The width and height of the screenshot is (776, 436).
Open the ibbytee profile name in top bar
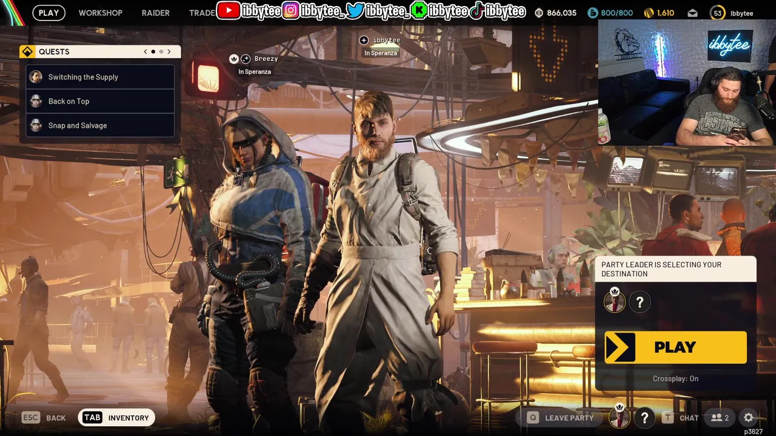(741, 13)
